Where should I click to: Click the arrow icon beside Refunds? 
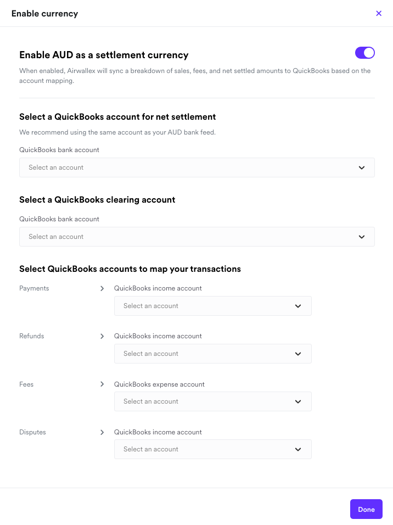coord(102,336)
